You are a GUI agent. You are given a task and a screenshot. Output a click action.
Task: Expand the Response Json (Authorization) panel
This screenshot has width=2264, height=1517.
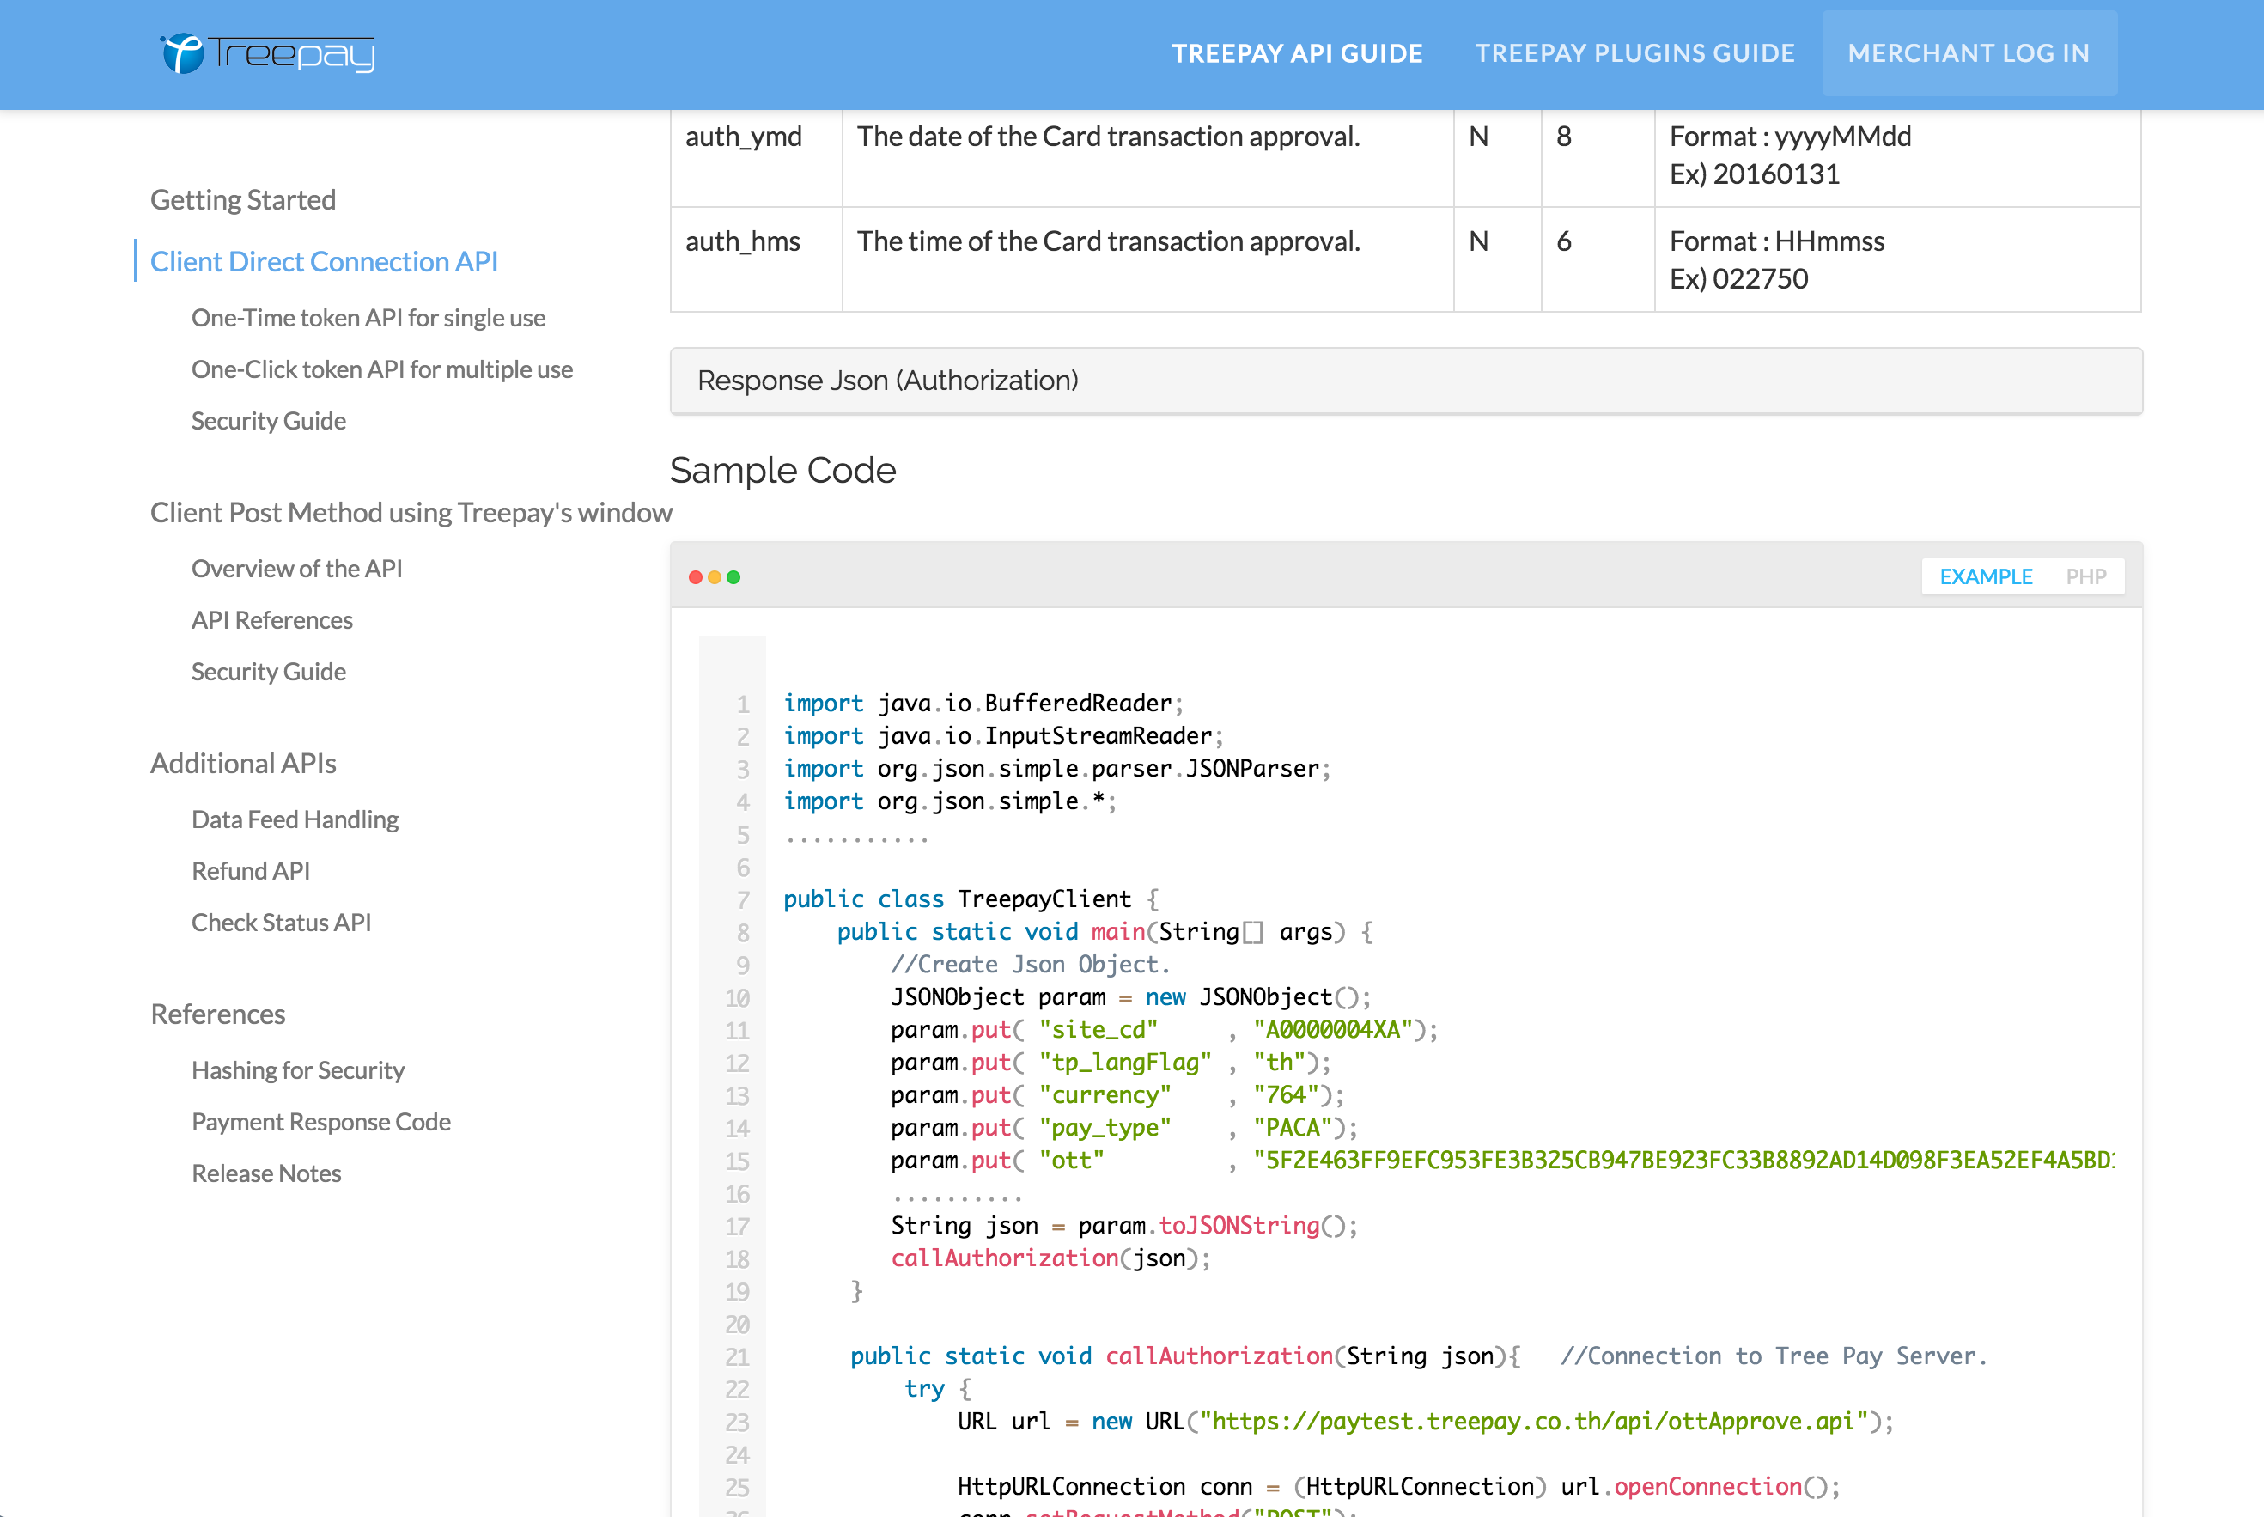1406,381
